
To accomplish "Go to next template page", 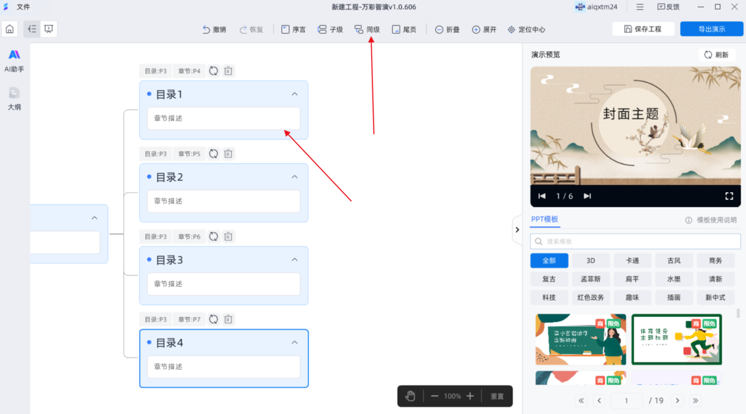I will [678, 400].
